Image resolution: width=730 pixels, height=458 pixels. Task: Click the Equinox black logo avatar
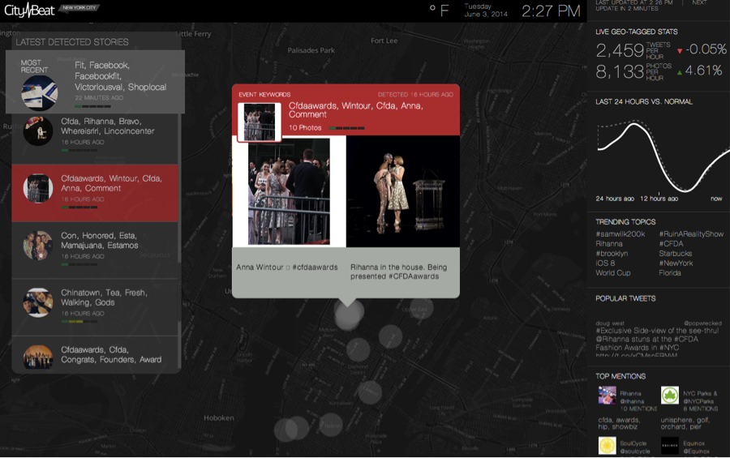(x=670, y=445)
